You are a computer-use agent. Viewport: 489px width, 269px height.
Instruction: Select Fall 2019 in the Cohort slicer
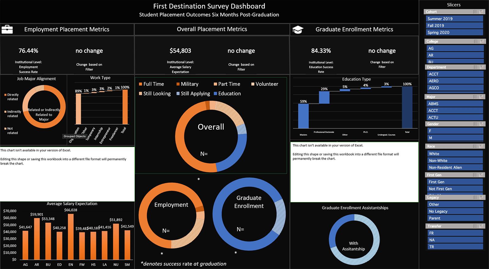(454, 26)
